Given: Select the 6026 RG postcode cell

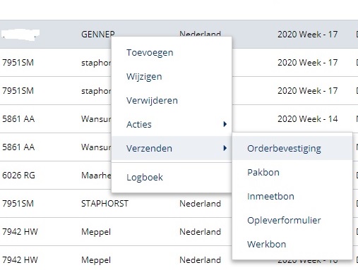Looking at the screenshot, I should coord(18,176).
